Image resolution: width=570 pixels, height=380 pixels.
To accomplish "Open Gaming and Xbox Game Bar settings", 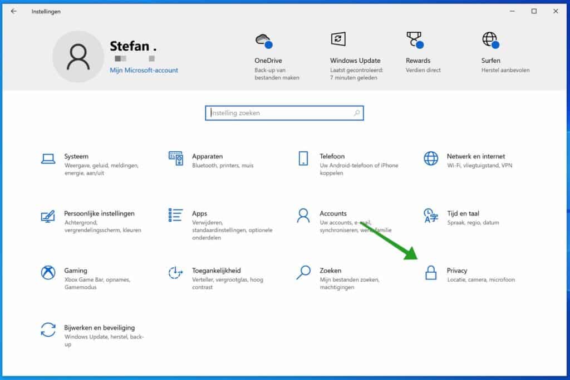I will point(76,271).
